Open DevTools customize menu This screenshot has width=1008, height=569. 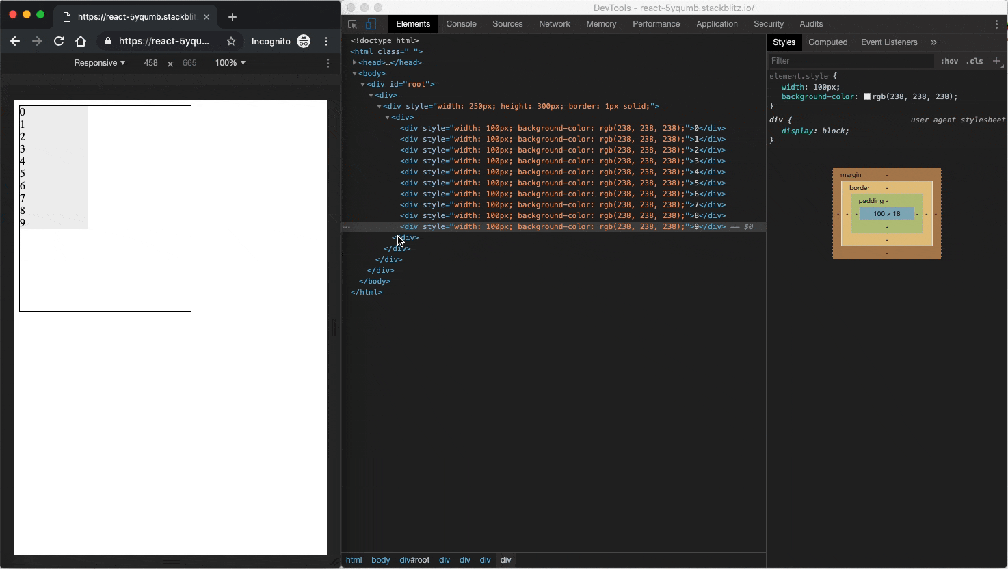coord(996,24)
